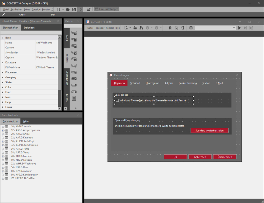
Task: Click the braces {} code icon in Editor toolbar
Action: pos(183,28)
